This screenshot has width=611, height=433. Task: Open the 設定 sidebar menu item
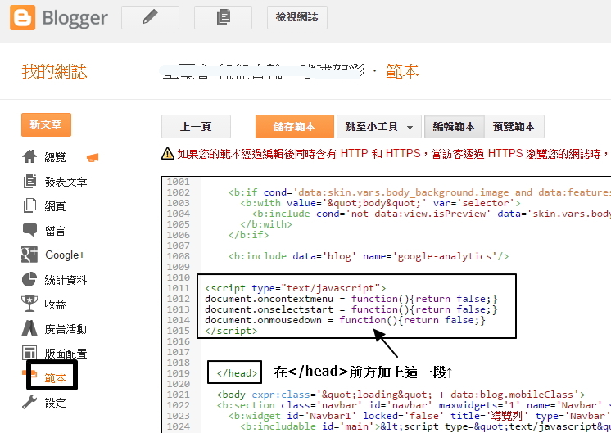(x=56, y=402)
